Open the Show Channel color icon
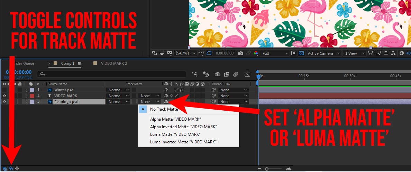Image resolution: width=411 pixels, height=172 pixels. click(x=256, y=53)
